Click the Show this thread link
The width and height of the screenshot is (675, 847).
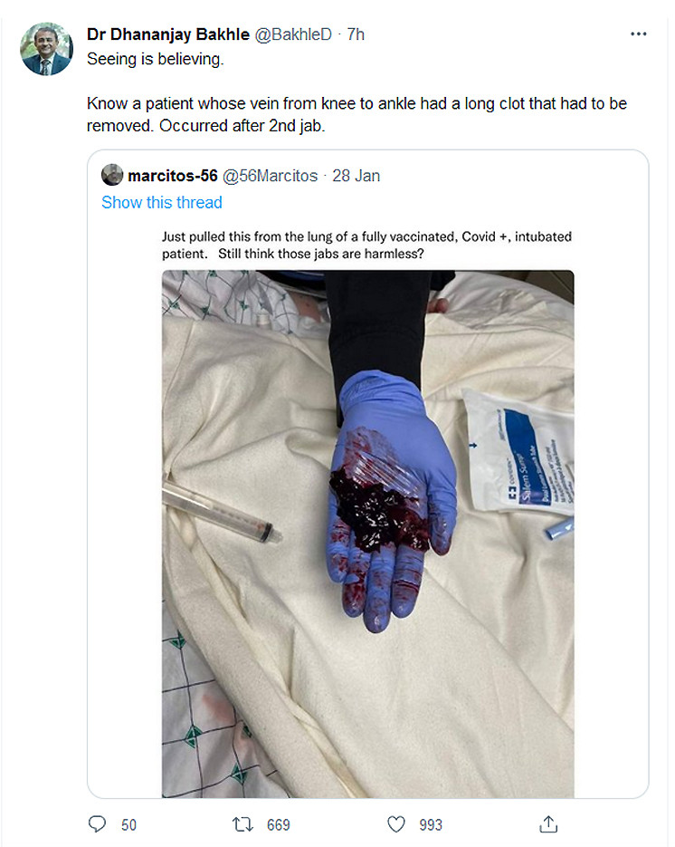click(161, 203)
